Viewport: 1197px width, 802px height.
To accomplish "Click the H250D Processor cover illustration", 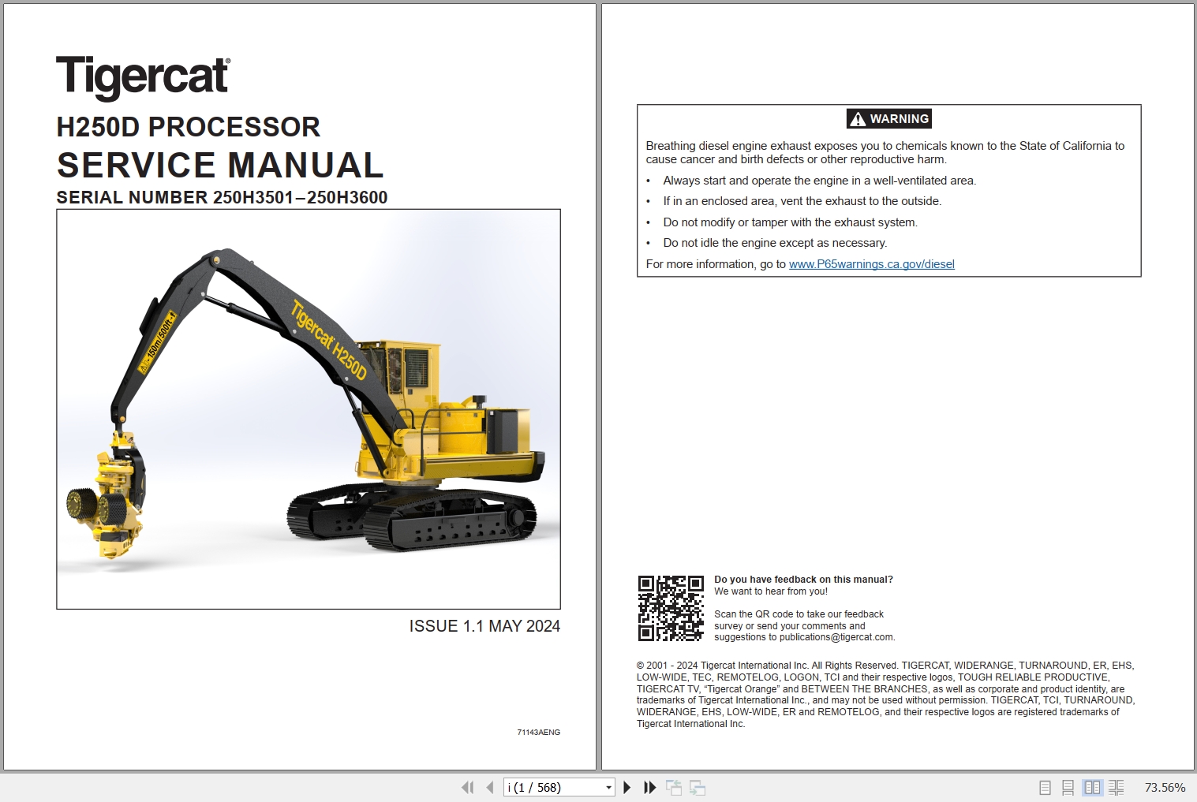I will coord(308,410).
